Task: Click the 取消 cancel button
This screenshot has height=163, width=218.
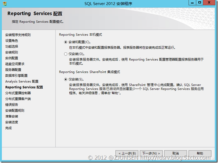Action: coord(175,154)
